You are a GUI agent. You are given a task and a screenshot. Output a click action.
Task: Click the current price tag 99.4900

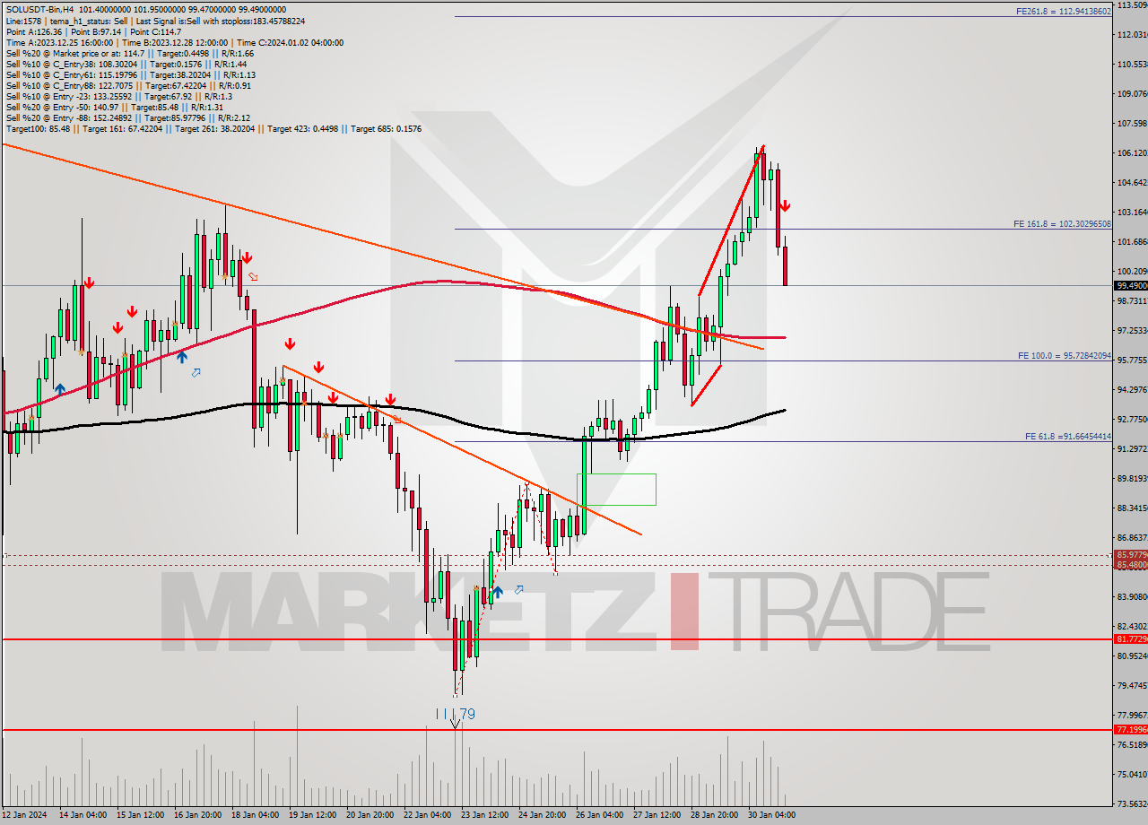click(x=1130, y=286)
